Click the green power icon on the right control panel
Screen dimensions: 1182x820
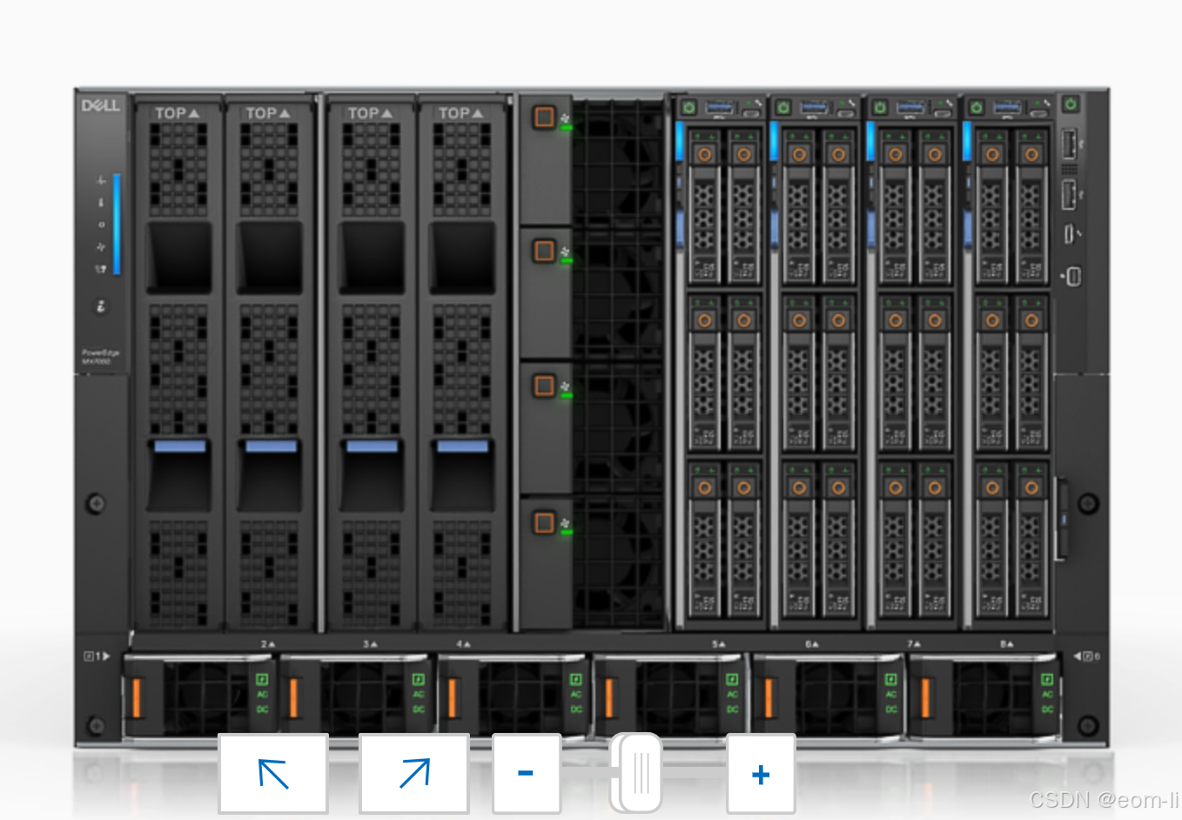click(1071, 104)
